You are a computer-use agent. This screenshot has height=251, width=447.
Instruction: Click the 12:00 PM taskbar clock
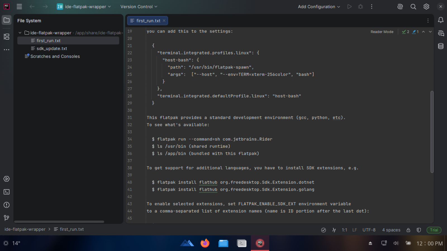coord(430,243)
